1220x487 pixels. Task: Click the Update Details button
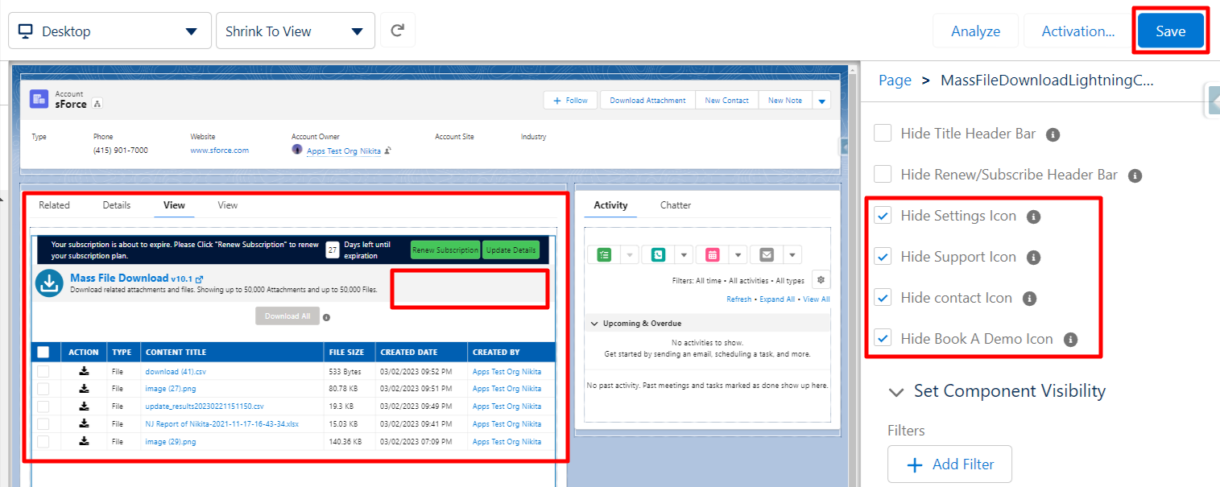pyautogui.click(x=511, y=250)
